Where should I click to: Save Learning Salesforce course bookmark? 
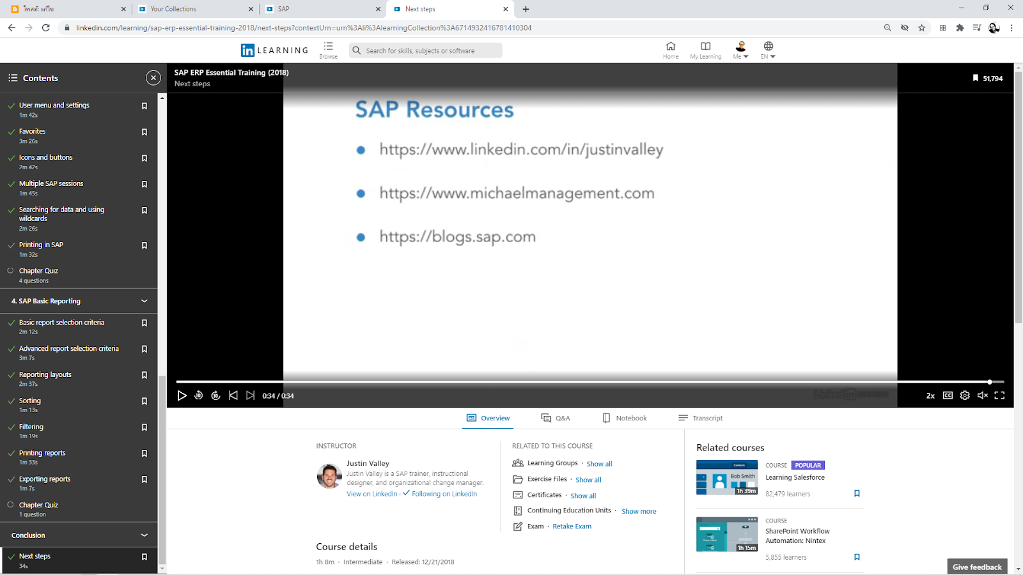[x=857, y=493]
